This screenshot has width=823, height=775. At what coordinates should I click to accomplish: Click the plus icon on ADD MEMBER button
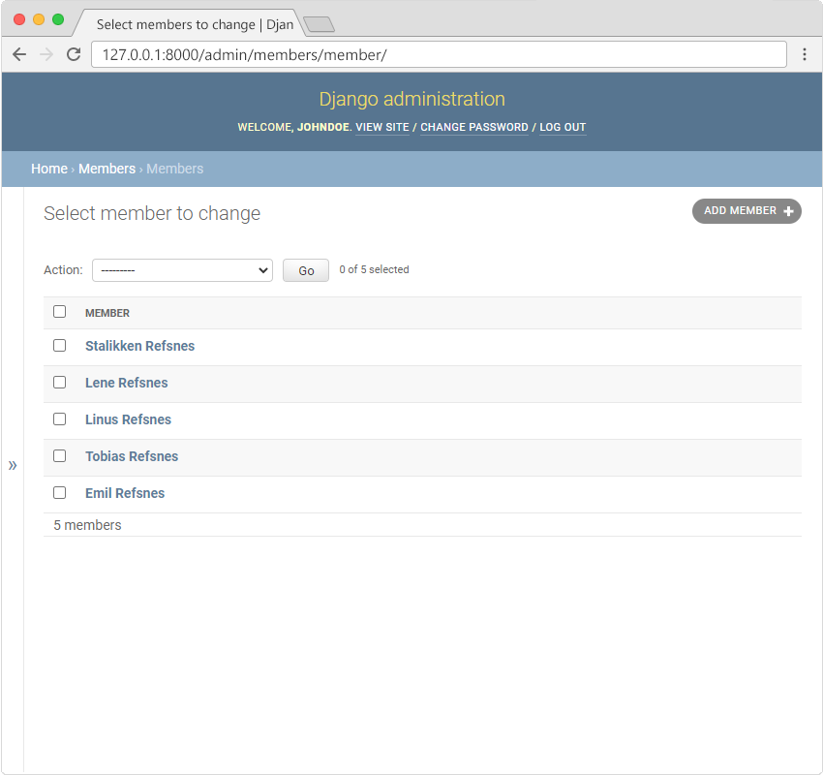[x=790, y=210]
